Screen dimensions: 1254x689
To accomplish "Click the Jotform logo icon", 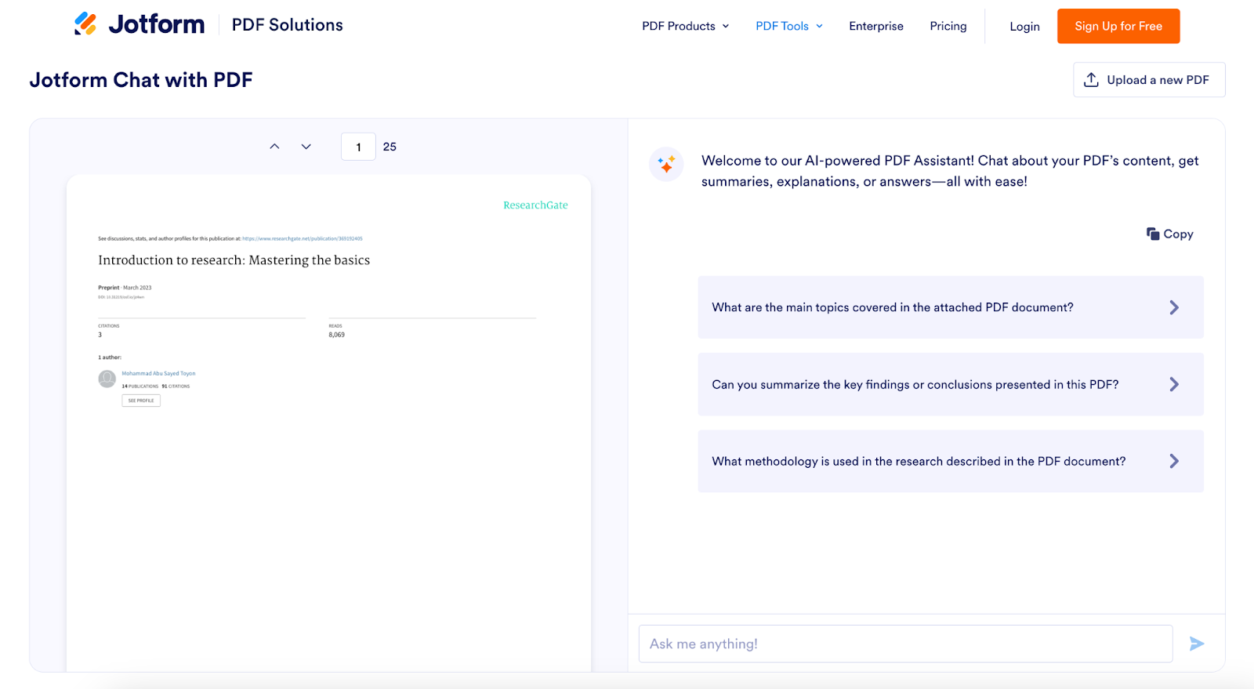I will coord(85,24).
